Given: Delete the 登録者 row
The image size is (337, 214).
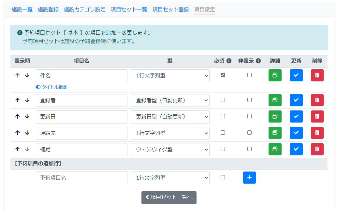Looking at the screenshot, I should tap(317, 100).
